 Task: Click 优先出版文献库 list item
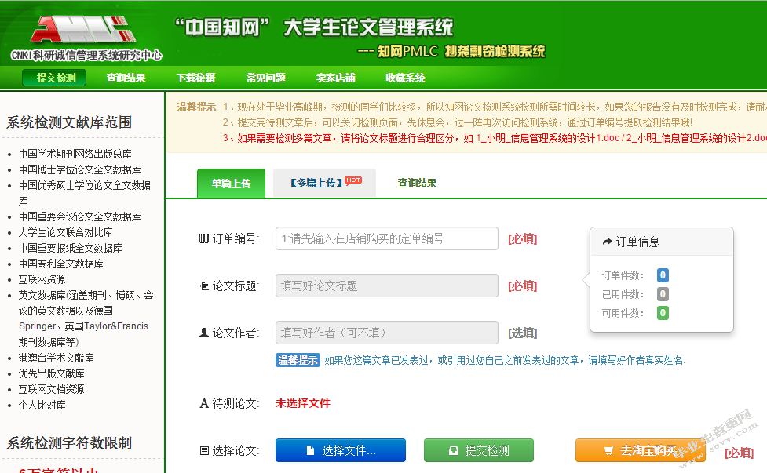pos(51,373)
